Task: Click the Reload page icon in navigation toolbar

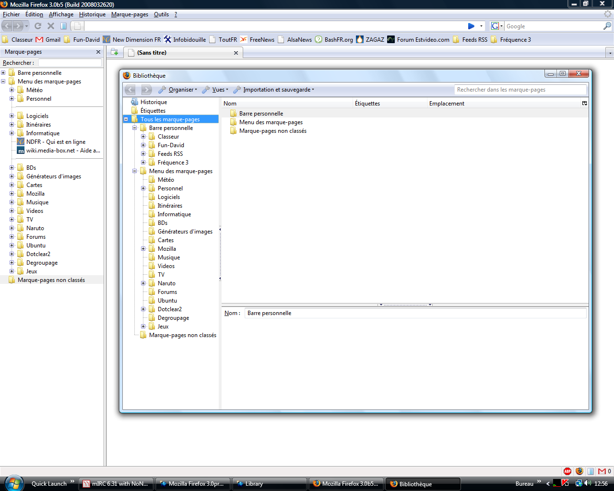Action: tap(38, 26)
